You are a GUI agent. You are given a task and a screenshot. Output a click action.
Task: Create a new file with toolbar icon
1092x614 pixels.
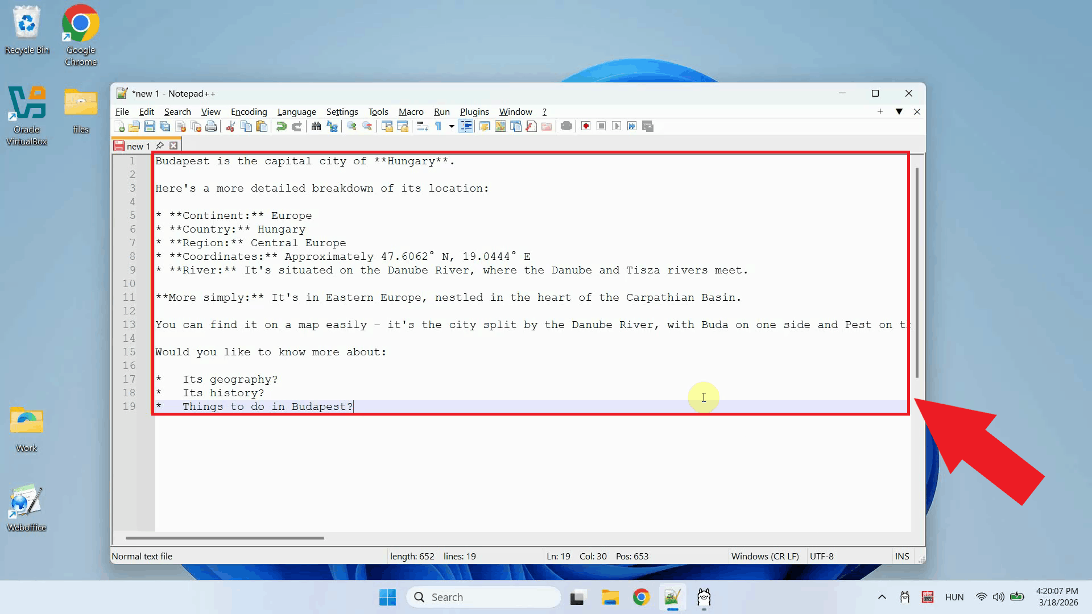(119, 126)
